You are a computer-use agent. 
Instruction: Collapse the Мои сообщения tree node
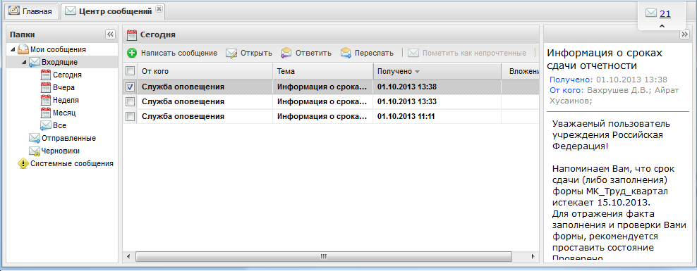coord(13,50)
